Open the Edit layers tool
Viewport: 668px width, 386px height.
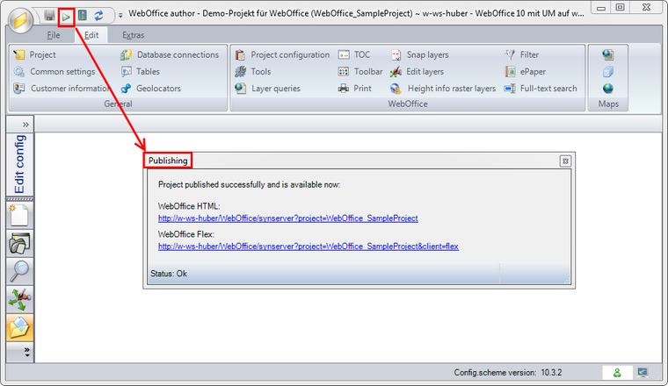(x=417, y=71)
